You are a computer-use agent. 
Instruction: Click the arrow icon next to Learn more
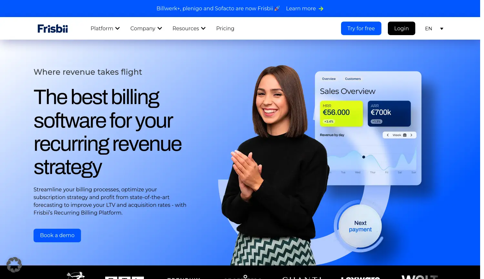(321, 9)
